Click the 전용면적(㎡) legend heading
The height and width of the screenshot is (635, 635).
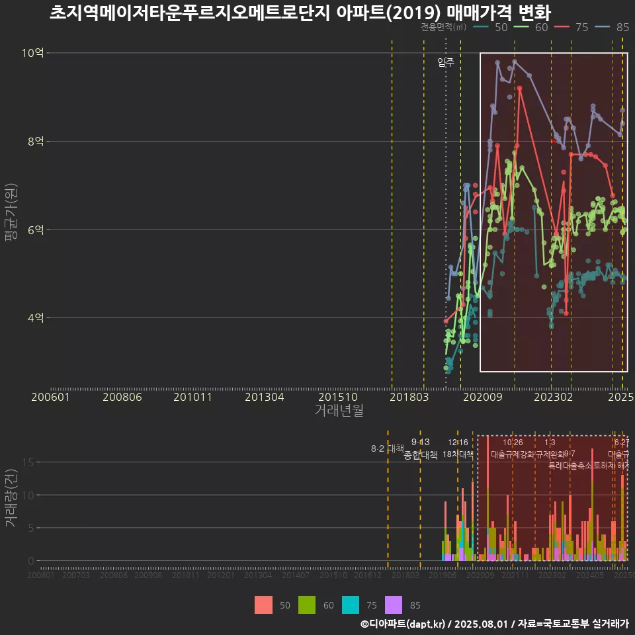click(443, 27)
